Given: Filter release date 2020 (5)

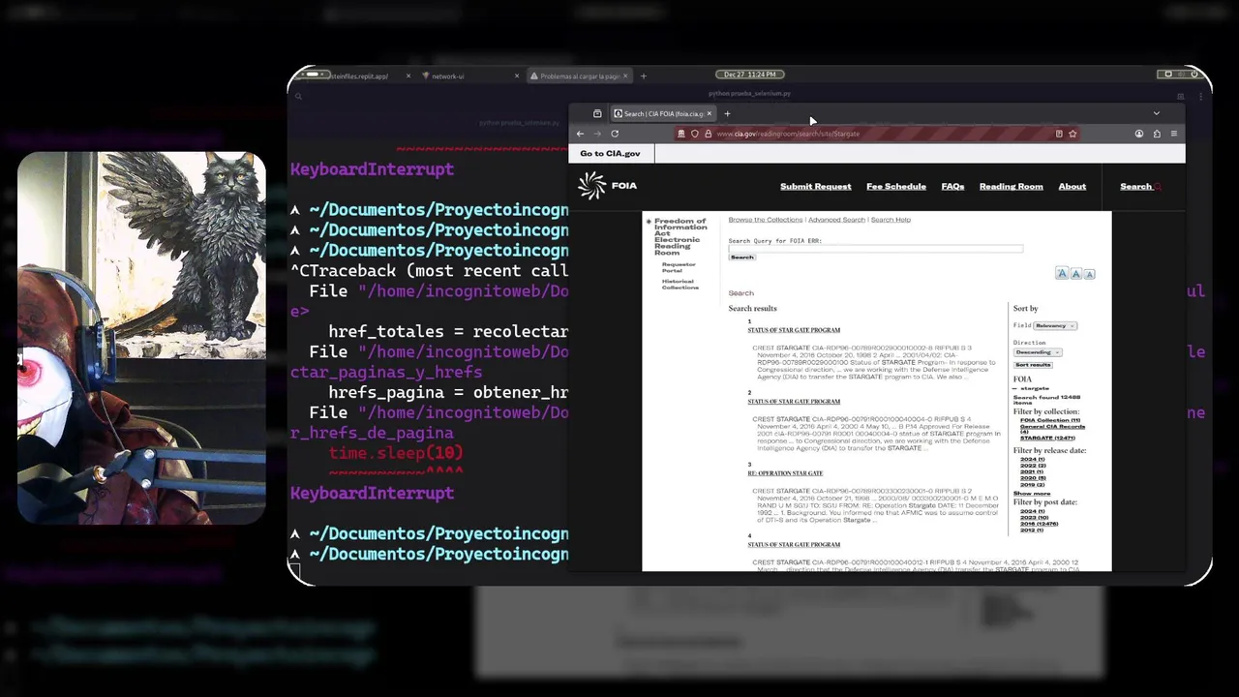Looking at the screenshot, I should [x=1033, y=478].
